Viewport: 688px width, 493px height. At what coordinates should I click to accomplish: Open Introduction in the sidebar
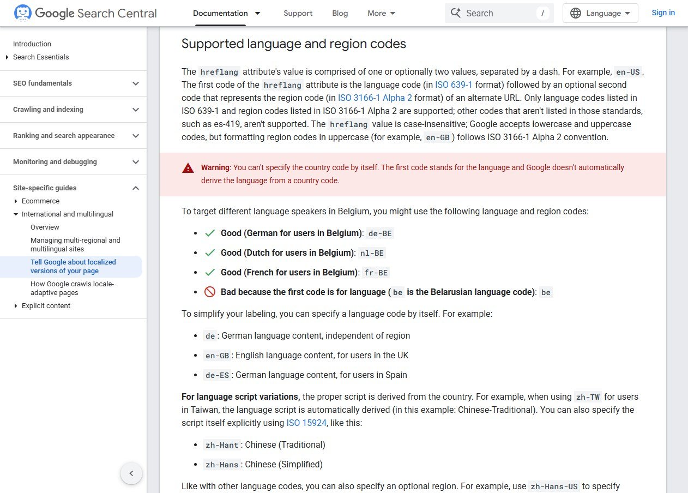[32, 44]
